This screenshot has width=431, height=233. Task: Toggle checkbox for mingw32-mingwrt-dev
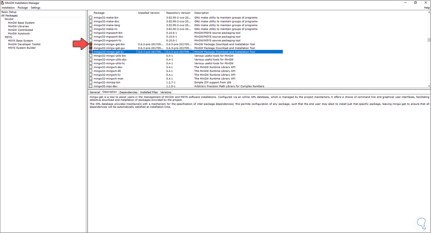(x=91, y=67)
